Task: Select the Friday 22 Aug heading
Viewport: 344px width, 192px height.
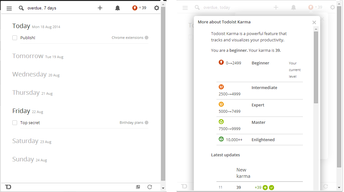Action: (x=28, y=111)
